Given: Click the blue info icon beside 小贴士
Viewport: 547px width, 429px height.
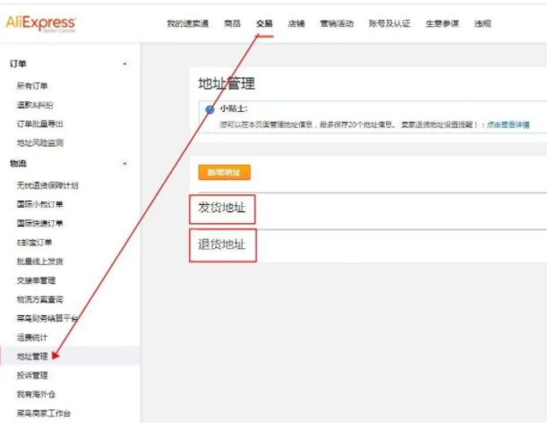Looking at the screenshot, I should [209, 109].
